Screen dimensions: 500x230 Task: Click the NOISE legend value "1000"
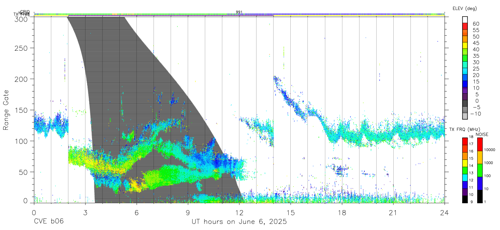pos(489,163)
